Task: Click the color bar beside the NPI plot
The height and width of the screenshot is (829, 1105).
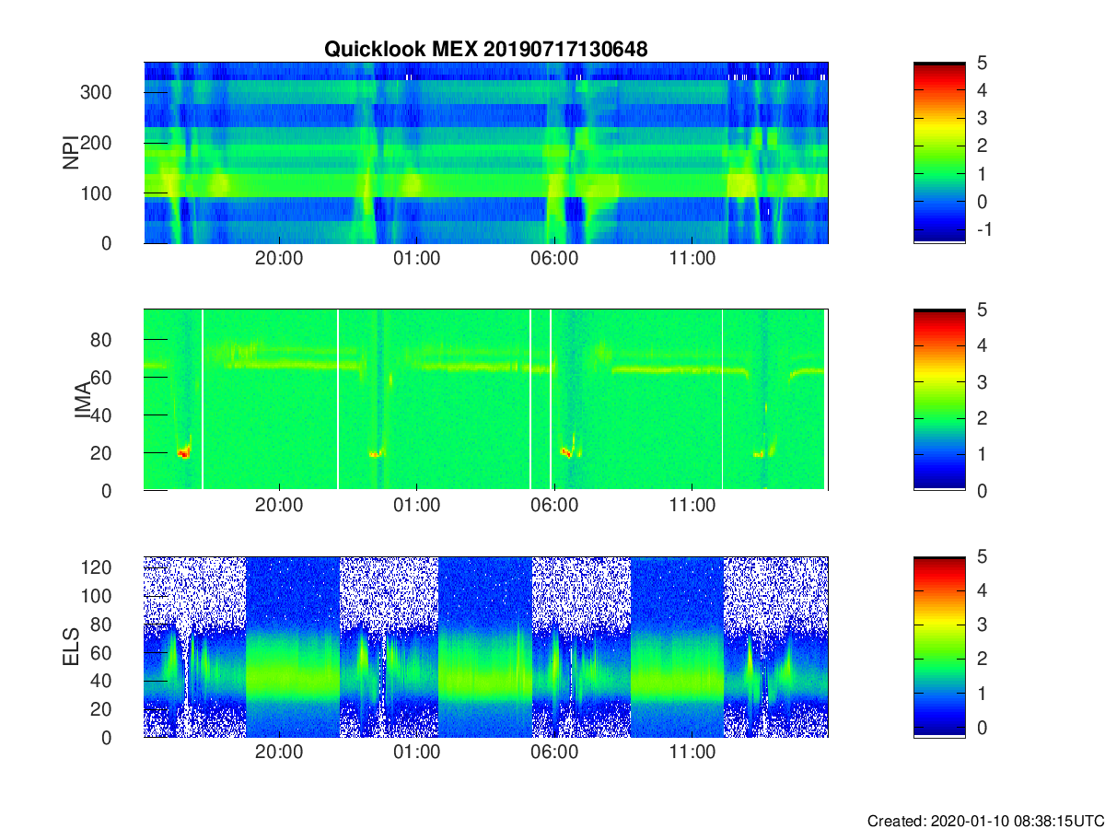Action: (939, 153)
